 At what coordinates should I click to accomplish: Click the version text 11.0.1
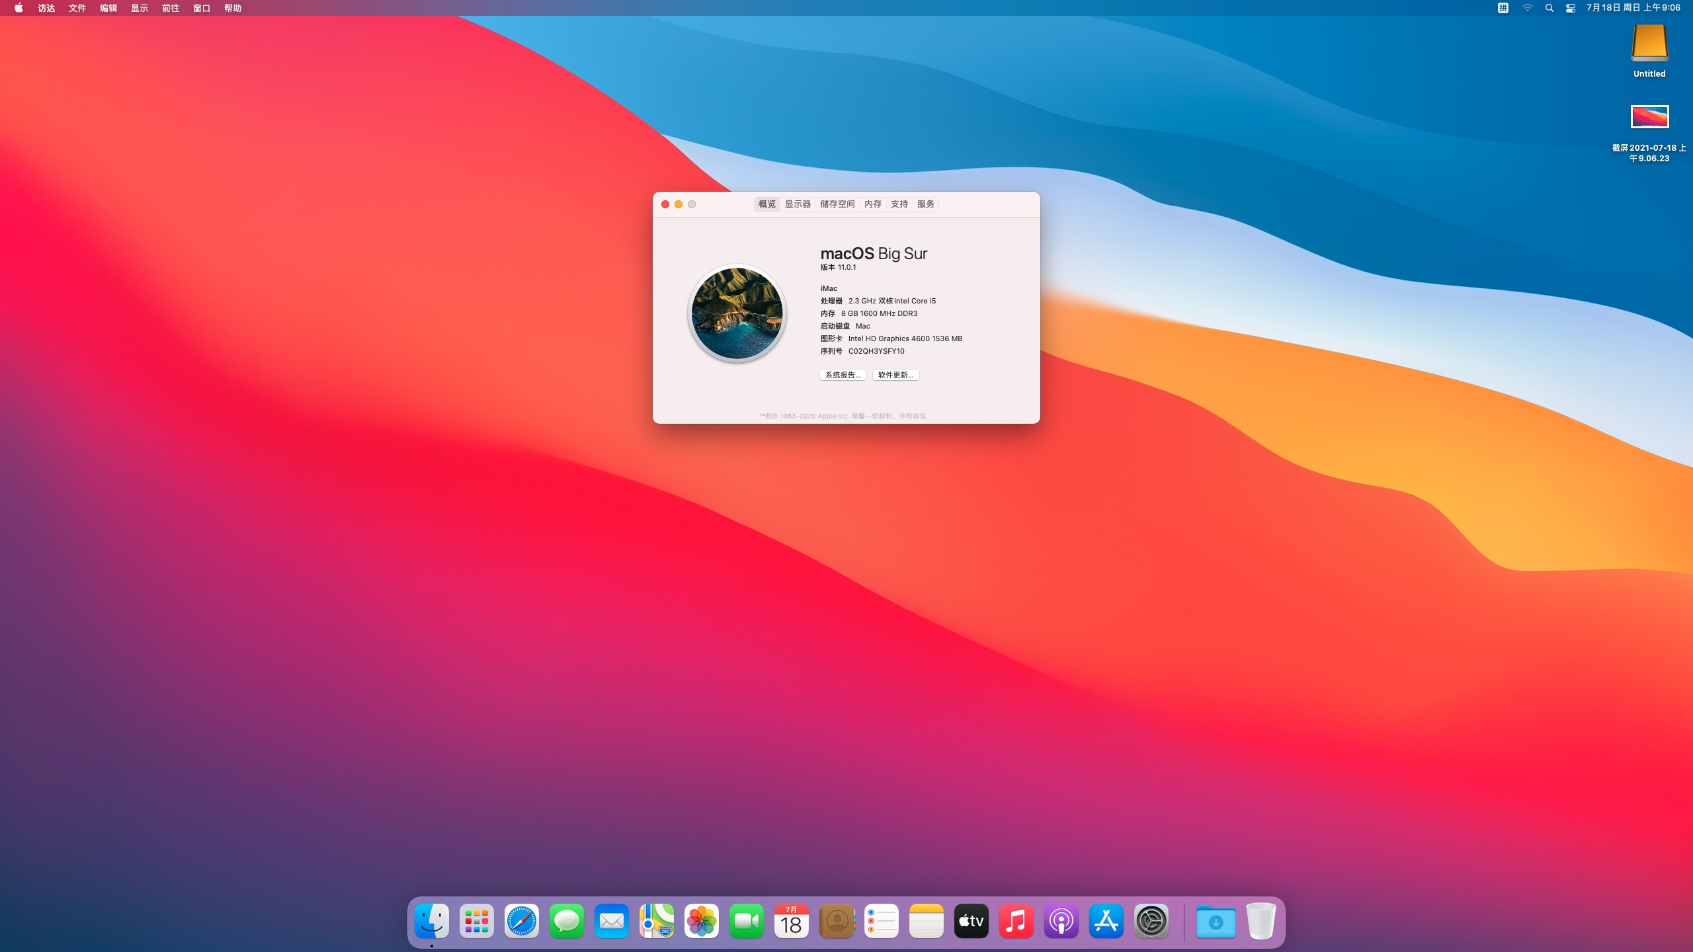coord(847,268)
